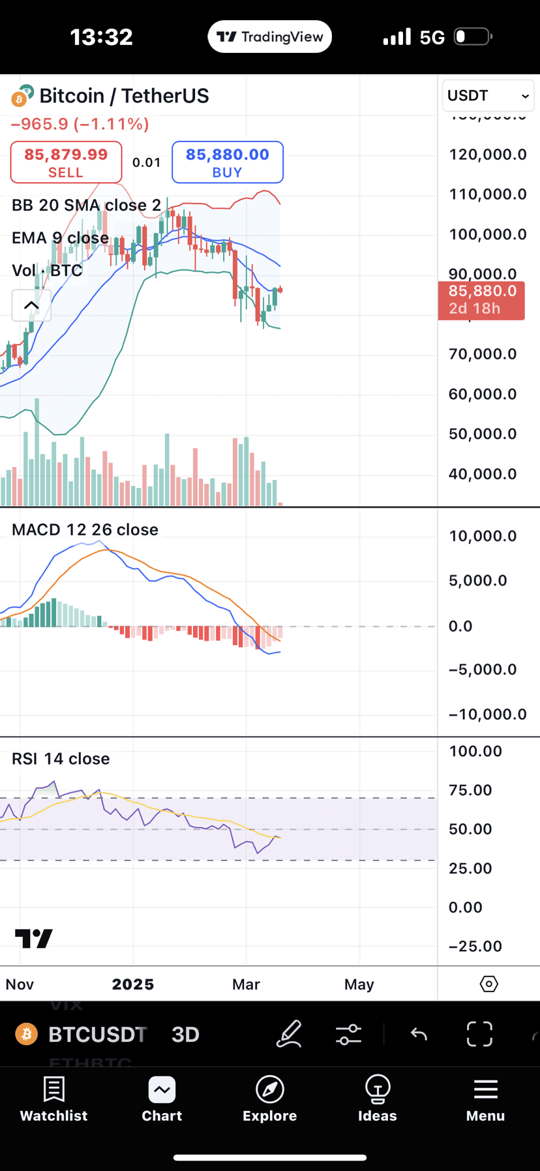
Task: Tap the 75.00 RSI scale label
Action: [470, 790]
